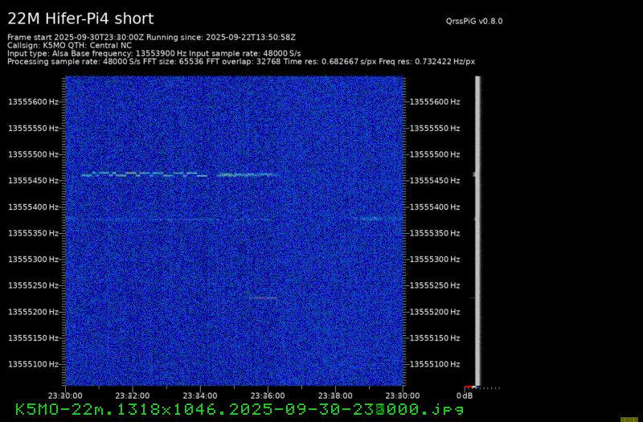
Task: Click the short pink trace near 13555225 Hz
Action: pyautogui.click(x=263, y=297)
